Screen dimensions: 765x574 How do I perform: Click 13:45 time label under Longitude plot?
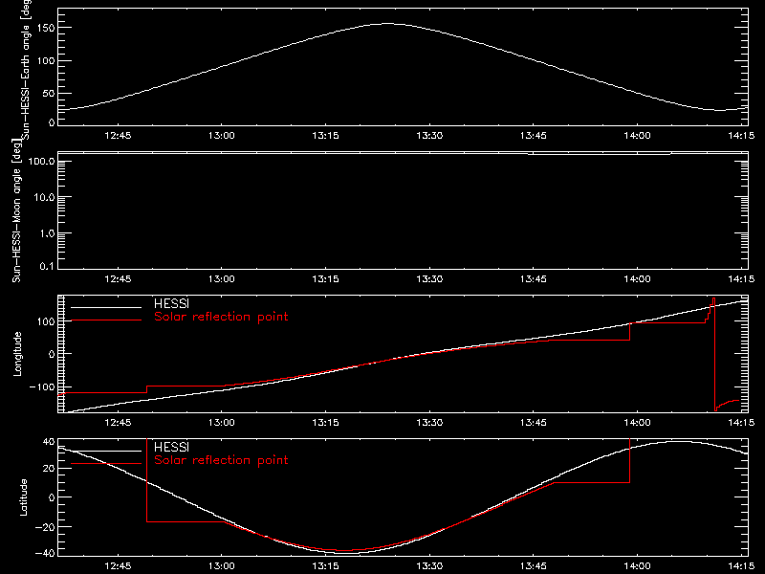(534, 423)
